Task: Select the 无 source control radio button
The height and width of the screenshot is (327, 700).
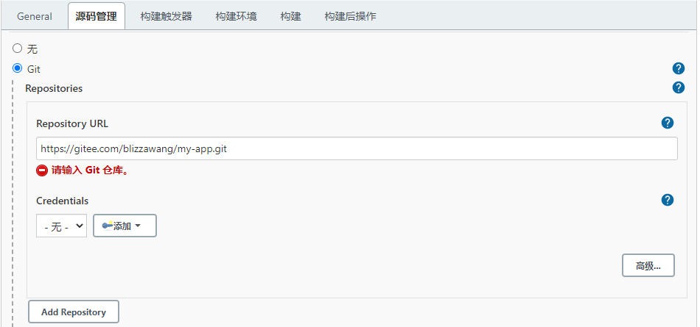Action: [17, 48]
